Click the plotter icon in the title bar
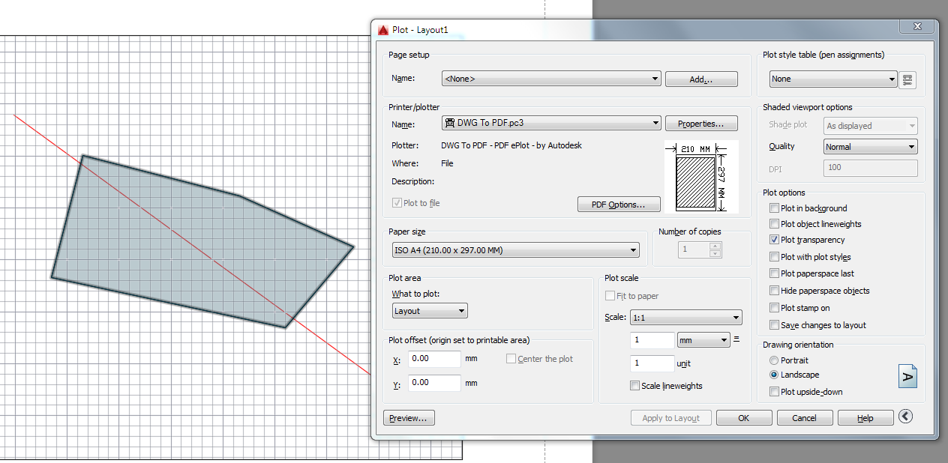Screen dimensions: 948x463 pos(382,30)
